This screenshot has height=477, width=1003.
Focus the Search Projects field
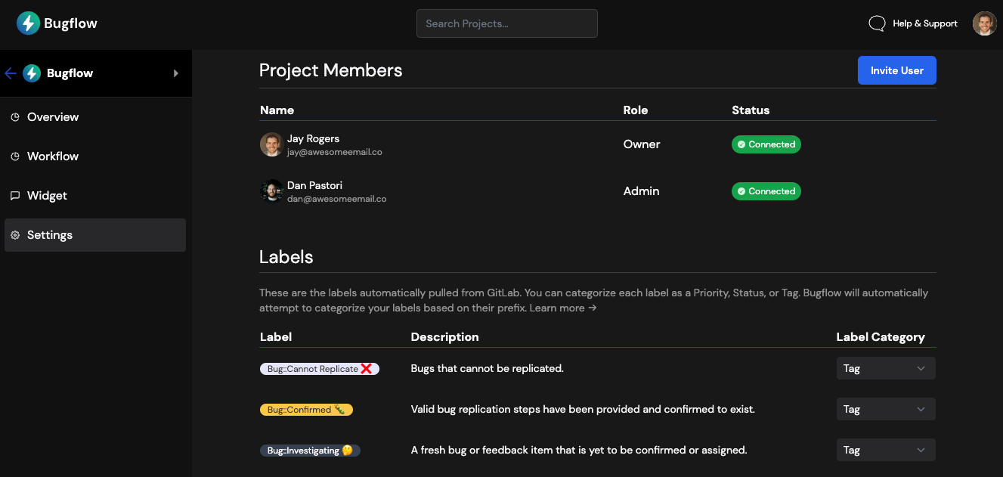pos(507,23)
